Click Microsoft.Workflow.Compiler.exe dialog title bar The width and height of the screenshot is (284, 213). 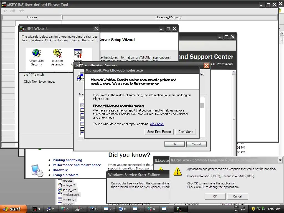[x=142, y=70]
